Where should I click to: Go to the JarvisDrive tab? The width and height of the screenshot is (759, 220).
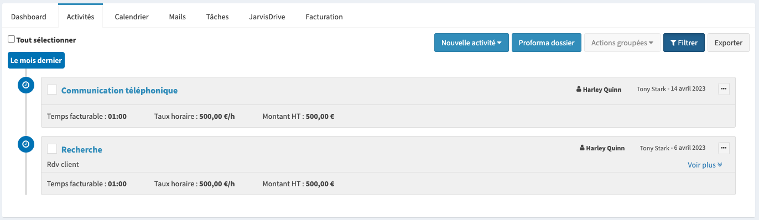[x=267, y=17]
